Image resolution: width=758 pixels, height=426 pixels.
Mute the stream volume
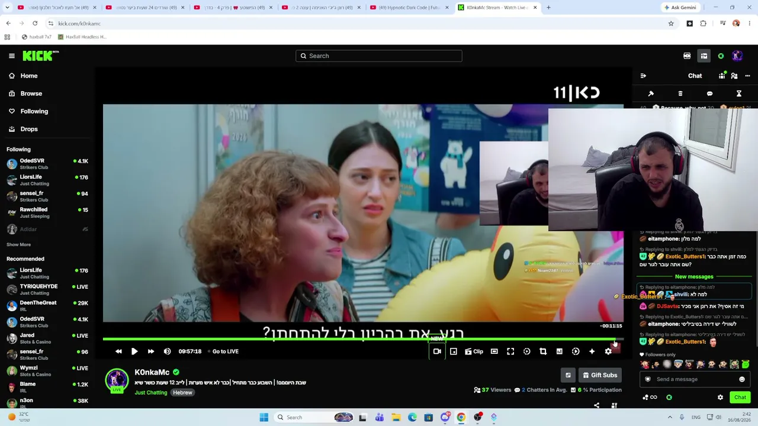click(167, 351)
